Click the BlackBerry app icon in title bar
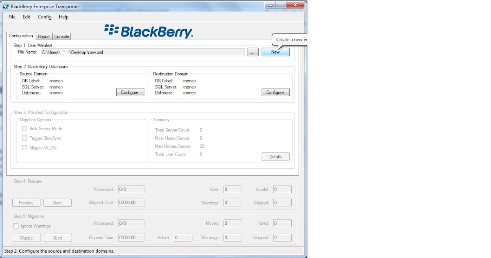This screenshot has height=258, width=491. pyautogui.click(x=6, y=7)
